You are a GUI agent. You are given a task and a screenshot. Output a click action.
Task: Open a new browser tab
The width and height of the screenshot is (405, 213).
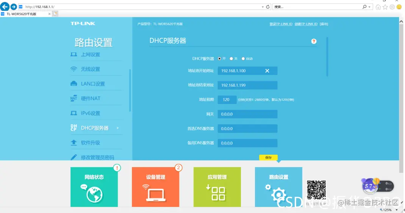pyautogui.click(x=55, y=14)
